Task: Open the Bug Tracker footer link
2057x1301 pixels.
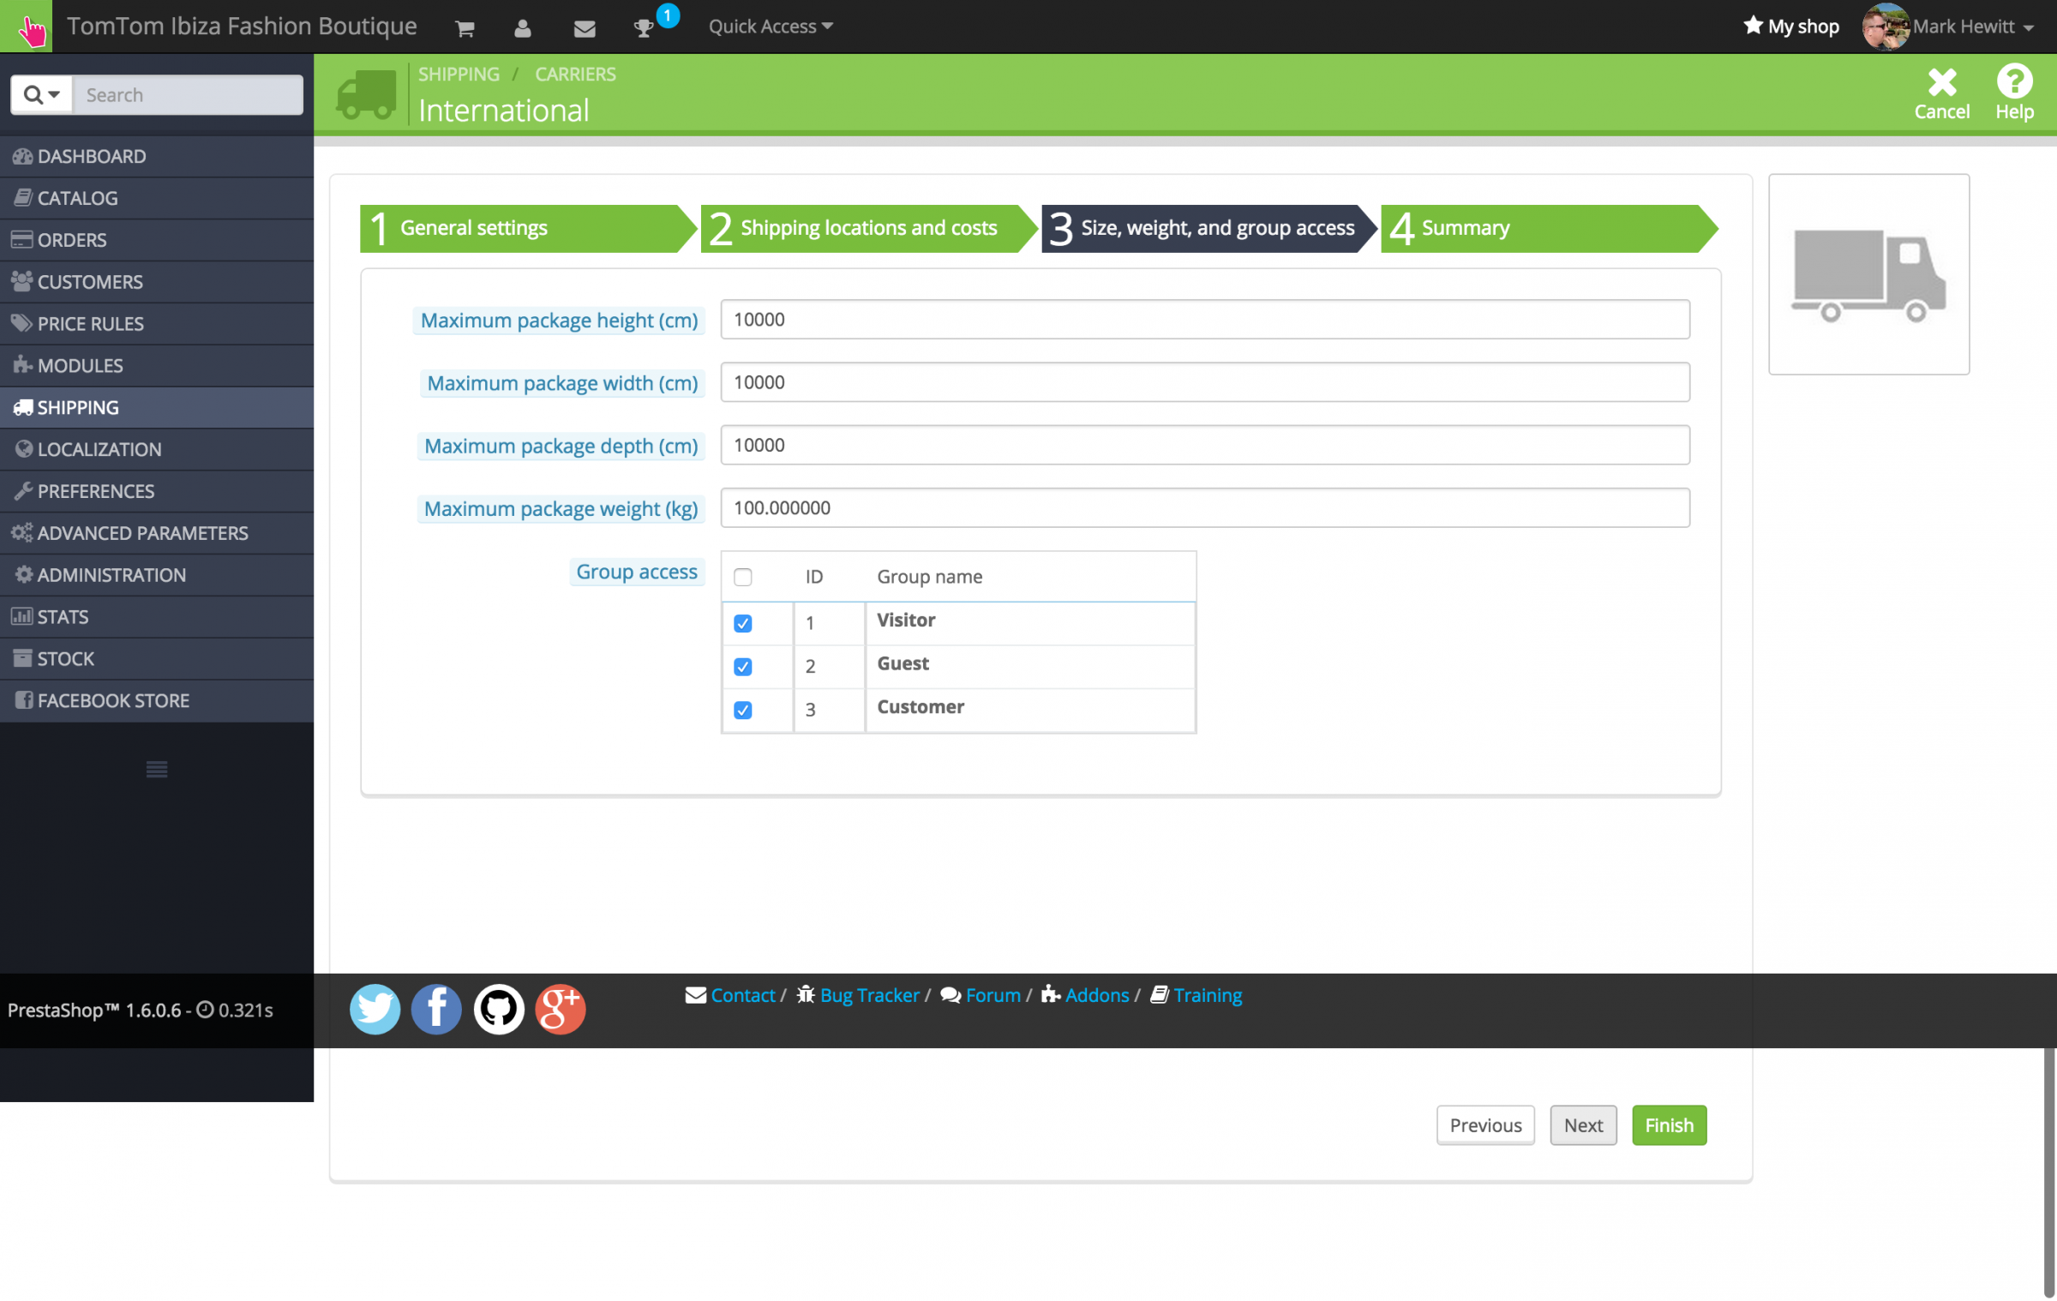Action: 868,995
